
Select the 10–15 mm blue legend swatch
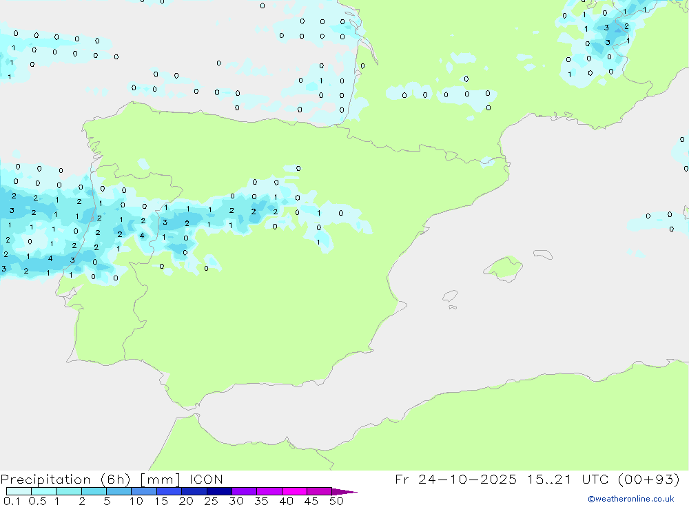click(144, 491)
